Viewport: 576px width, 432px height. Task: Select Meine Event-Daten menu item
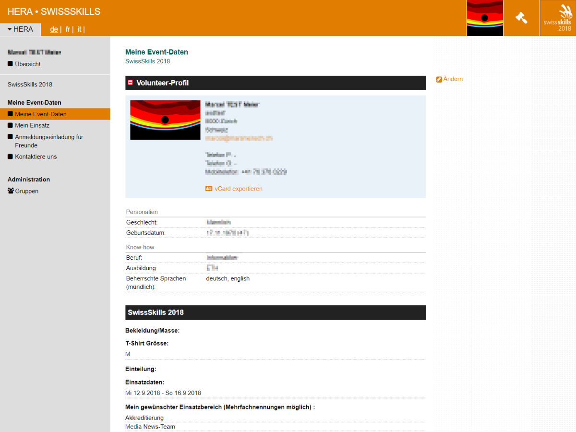[x=55, y=114]
